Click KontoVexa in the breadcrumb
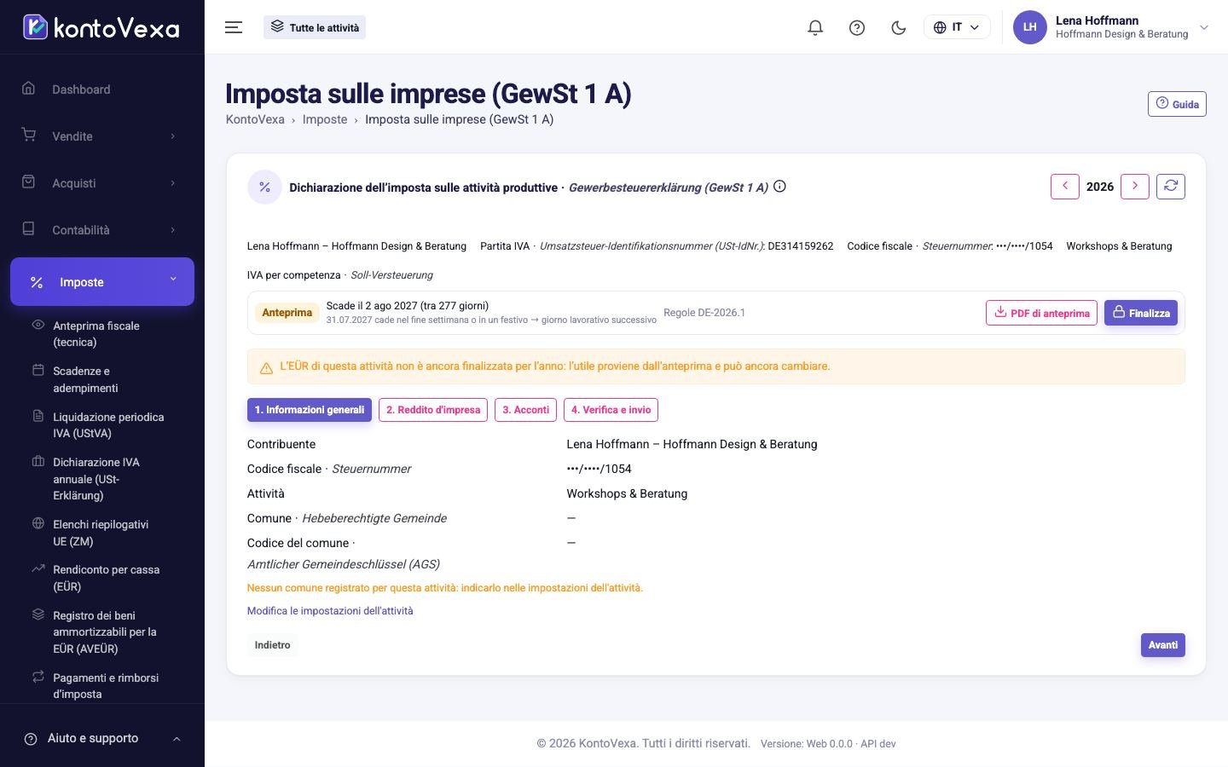This screenshot has height=767, width=1228. (x=255, y=119)
